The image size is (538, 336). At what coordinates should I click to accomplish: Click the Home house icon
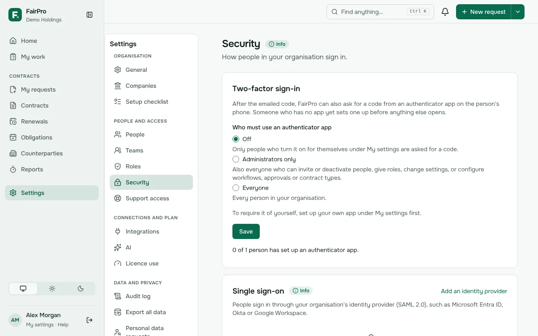coord(13,41)
